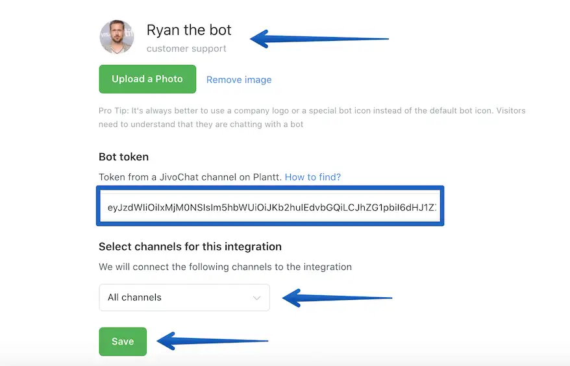Screen dimensions: 570x366
Task: Open the All channels dropdown
Action: (x=184, y=297)
